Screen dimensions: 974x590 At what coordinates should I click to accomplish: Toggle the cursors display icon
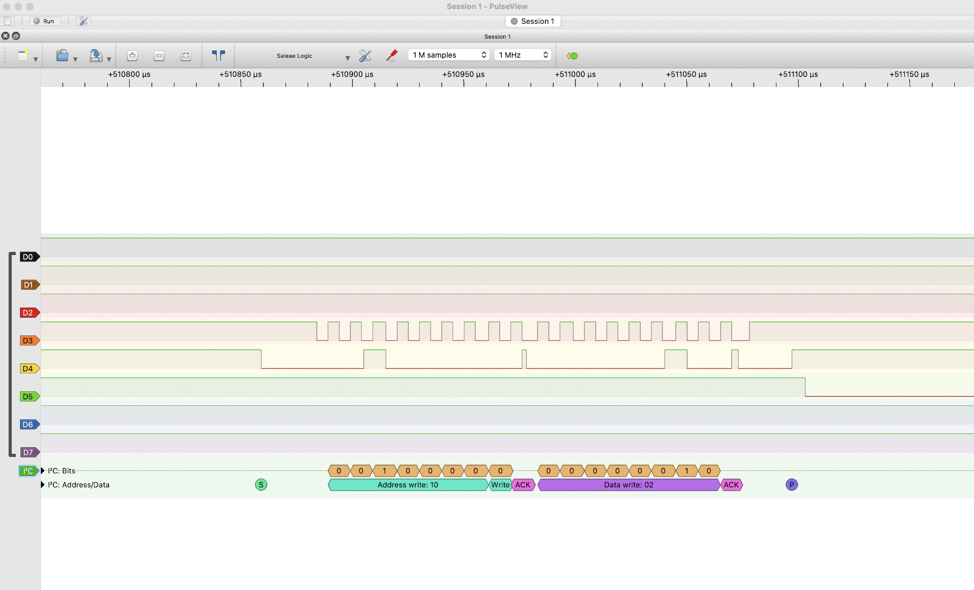[218, 55]
